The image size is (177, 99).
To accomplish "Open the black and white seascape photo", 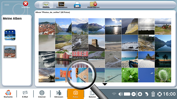I will [x=146, y=27].
